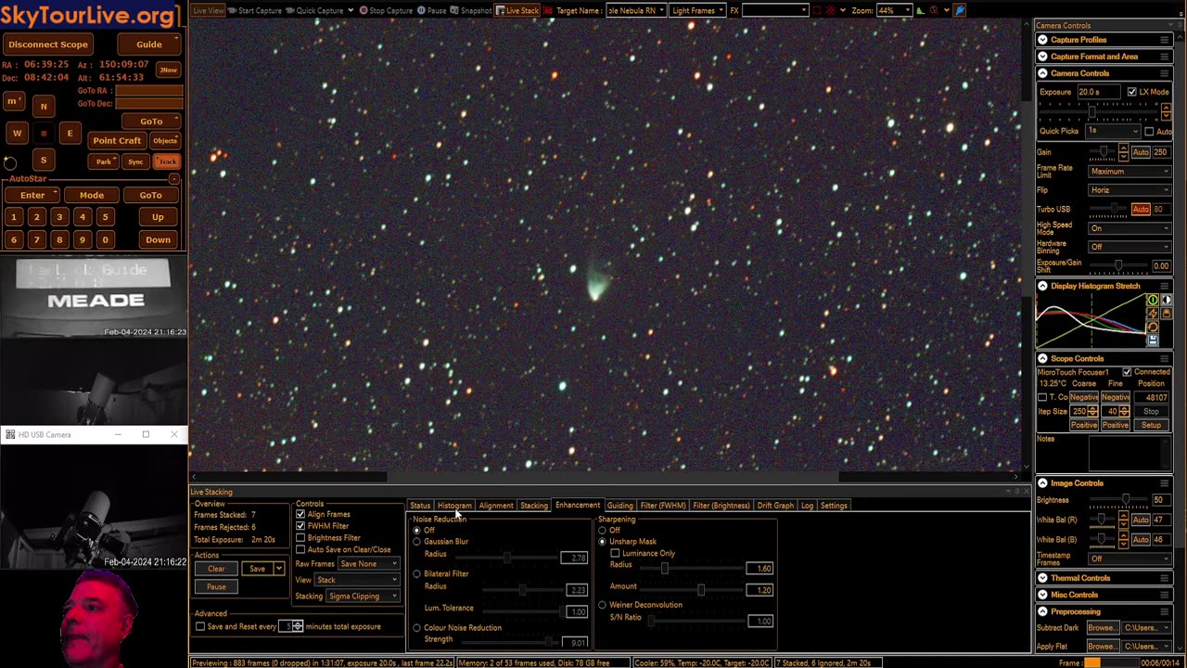
Task: Open Hardware Binning dropdown
Action: pos(1130,247)
